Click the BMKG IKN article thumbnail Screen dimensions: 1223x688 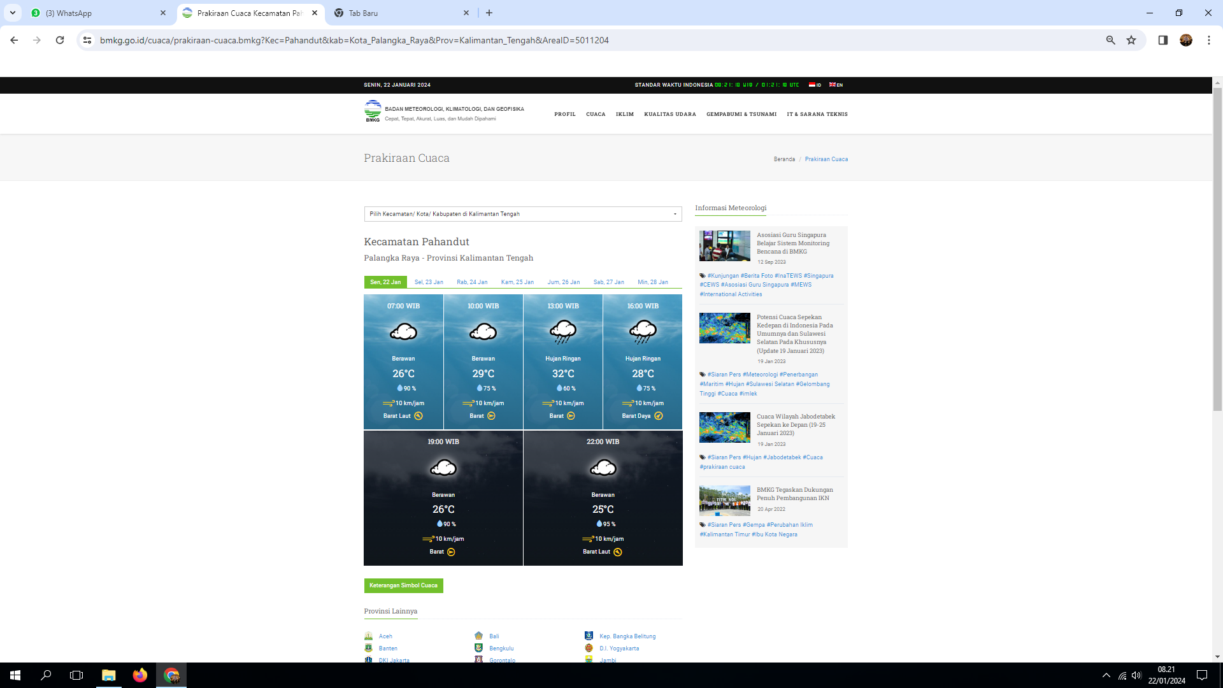(x=725, y=501)
